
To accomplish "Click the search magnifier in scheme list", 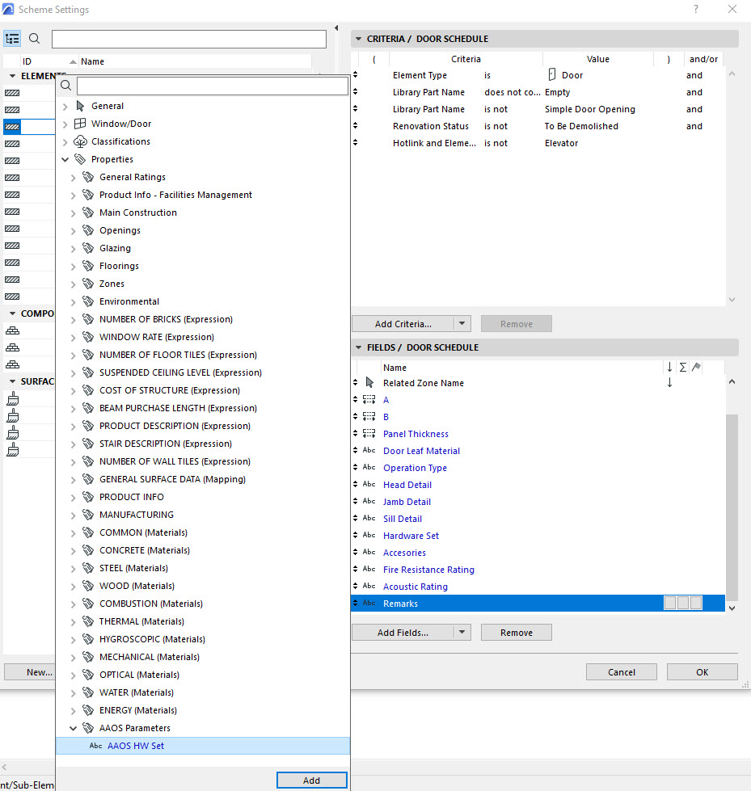I will [x=33, y=38].
